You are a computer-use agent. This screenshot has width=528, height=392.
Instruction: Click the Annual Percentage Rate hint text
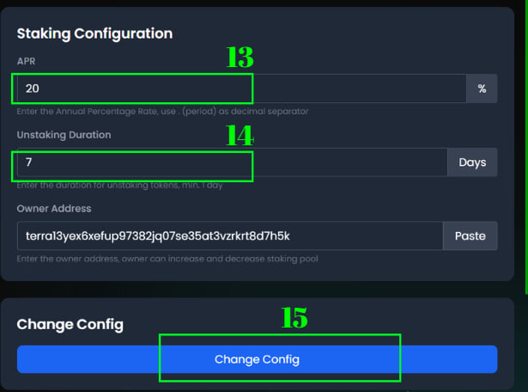click(162, 111)
